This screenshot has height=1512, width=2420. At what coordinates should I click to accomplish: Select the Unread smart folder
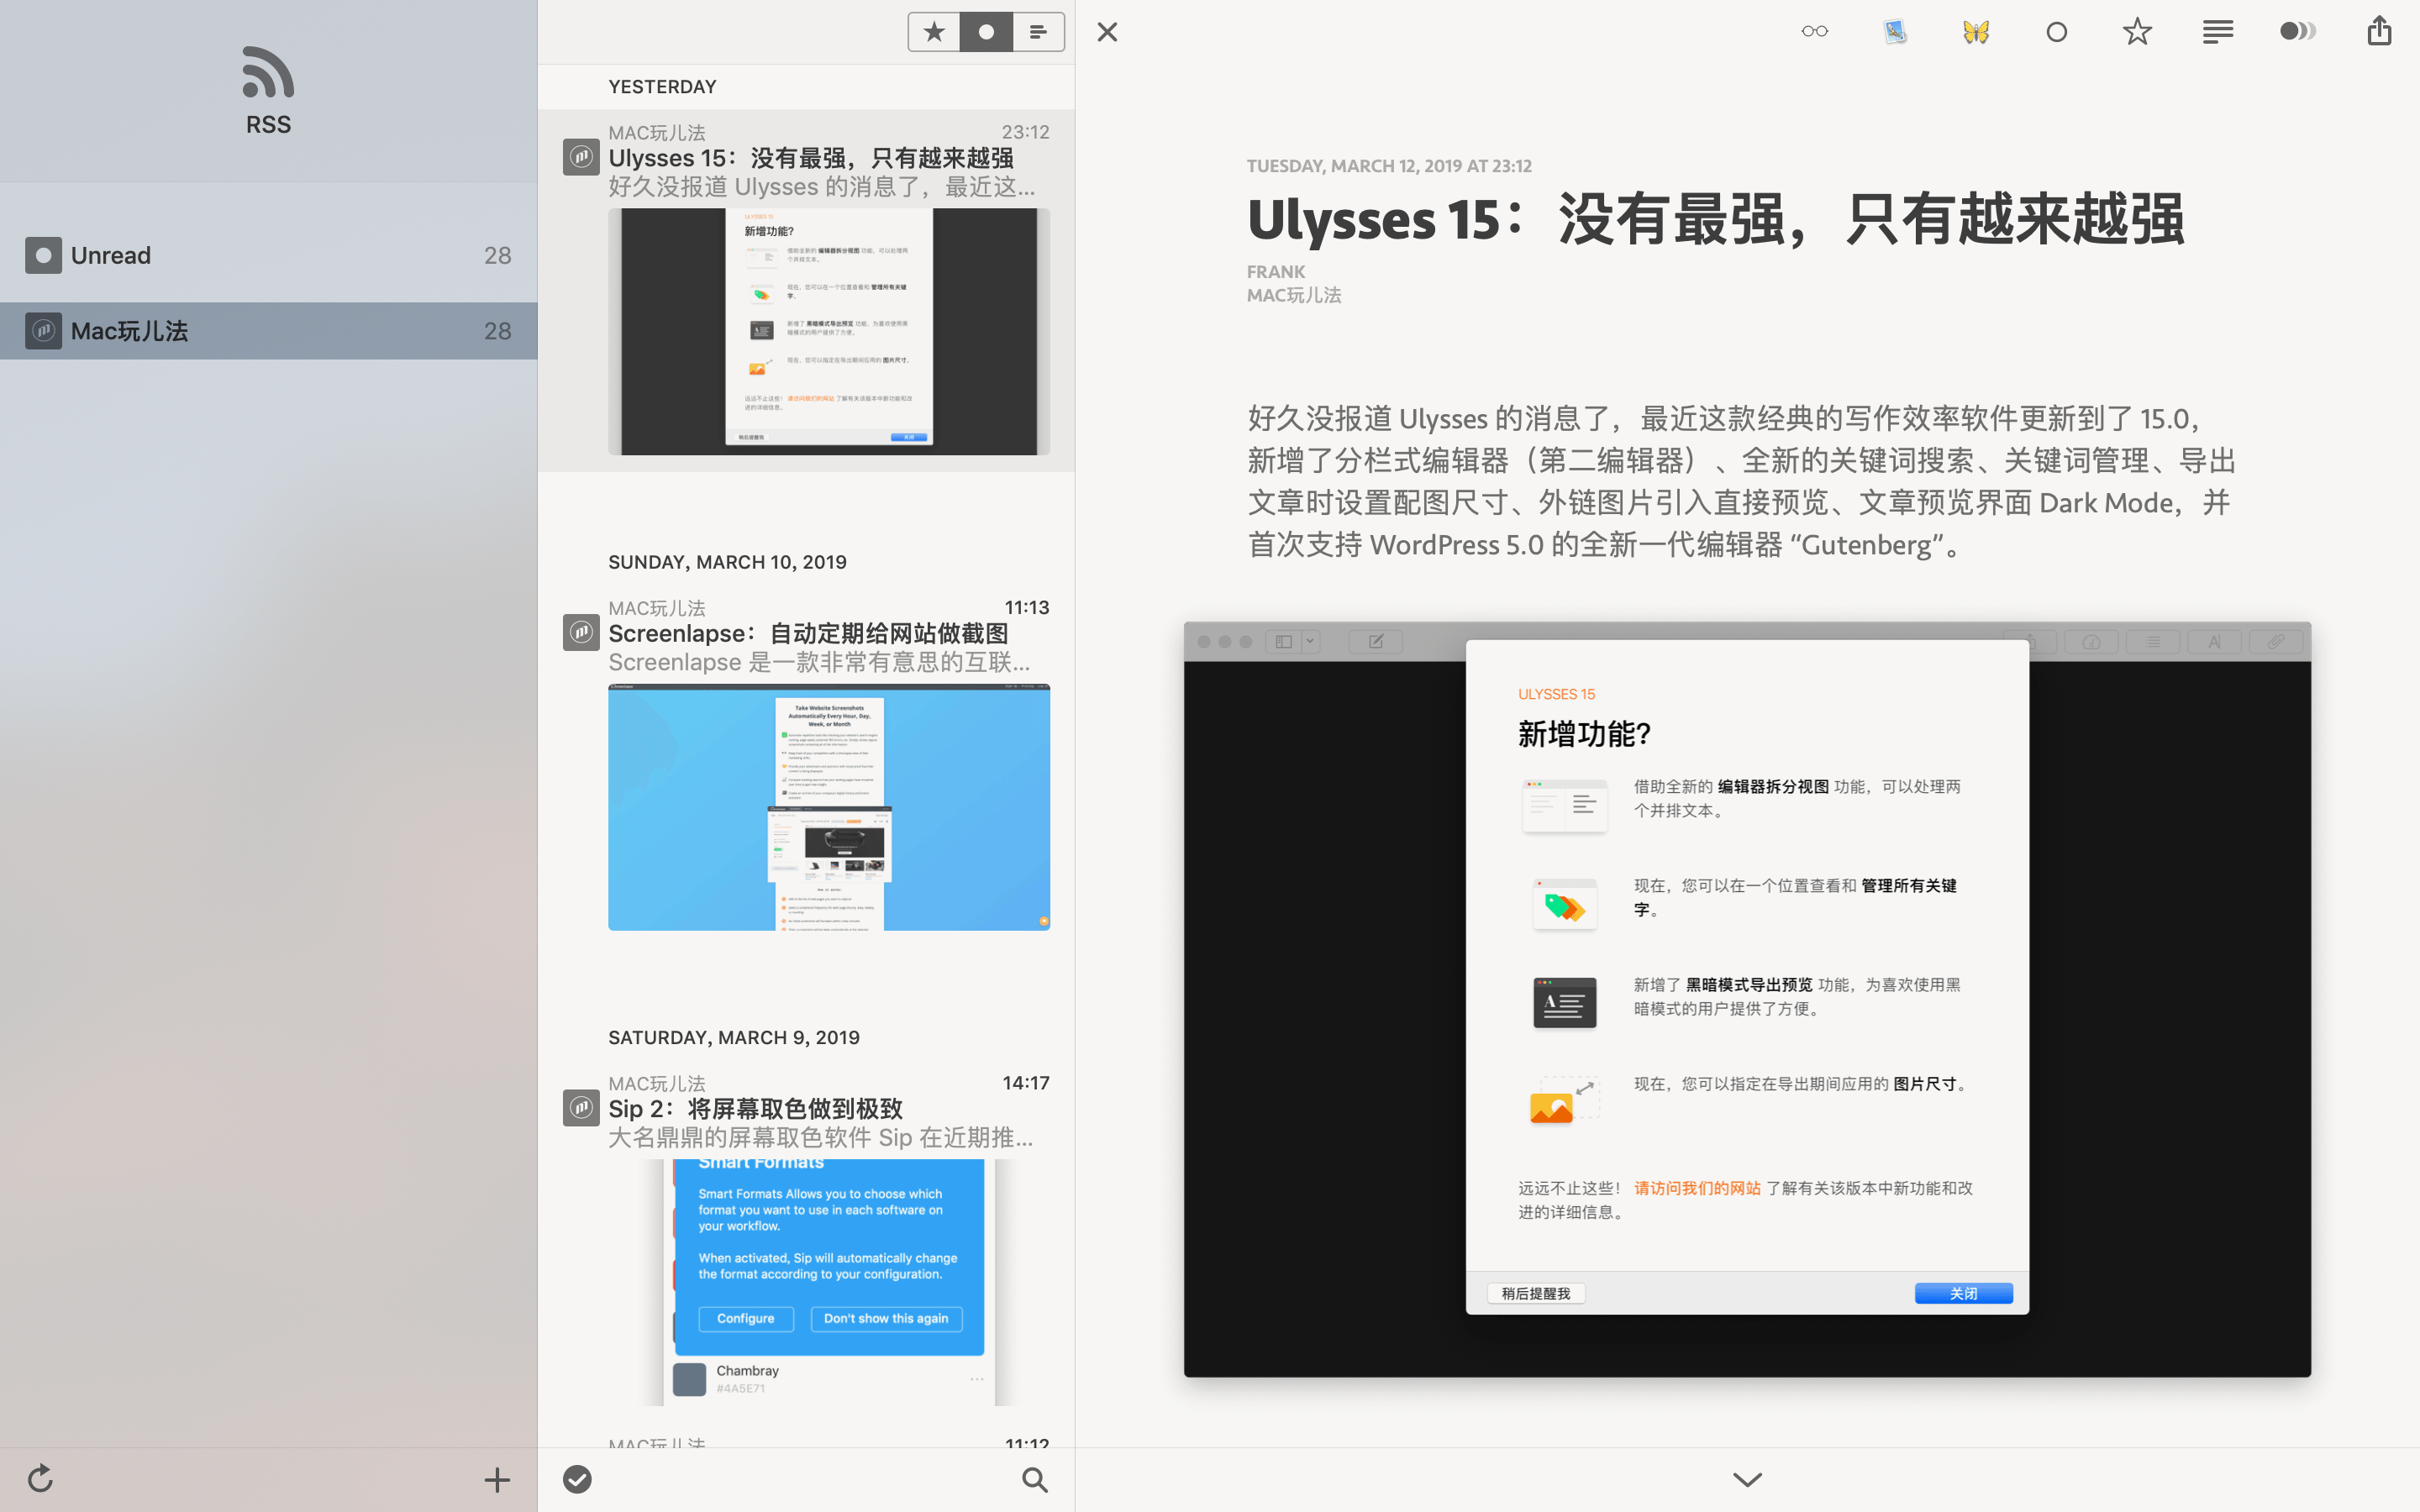pos(268,255)
